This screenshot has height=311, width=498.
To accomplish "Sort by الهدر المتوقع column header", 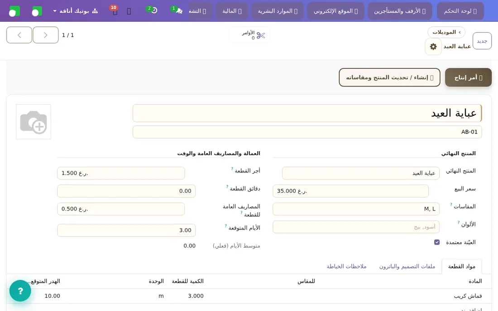I will (x=43, y=281).
